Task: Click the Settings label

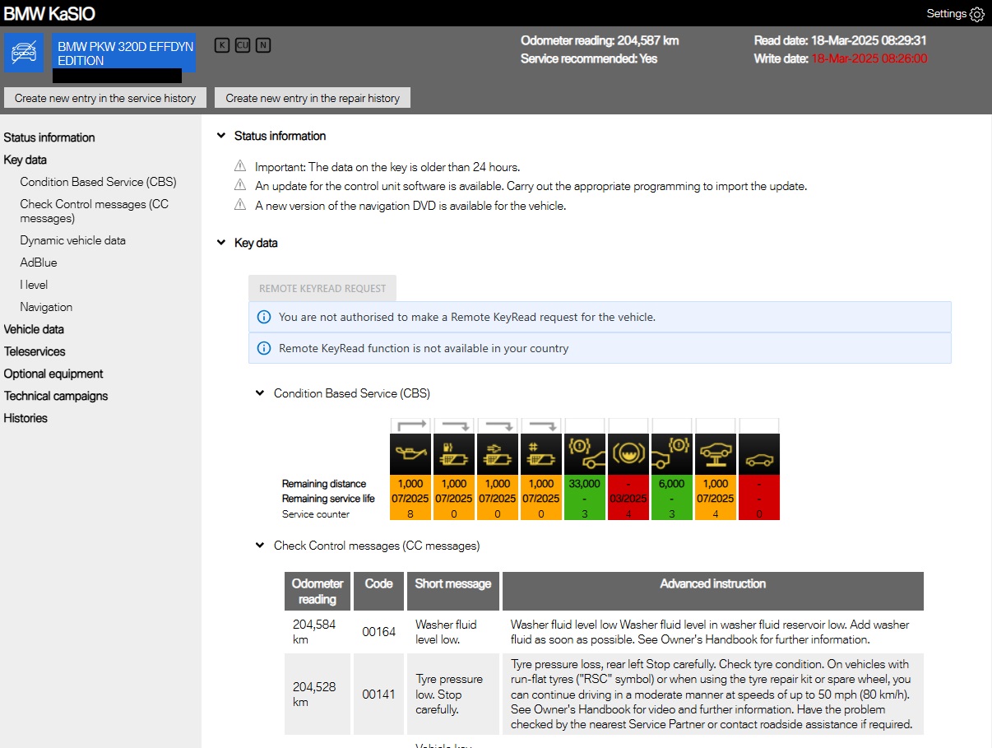Action: [x=946, y=13]
